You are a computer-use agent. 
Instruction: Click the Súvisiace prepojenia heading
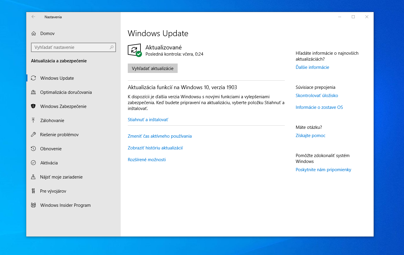click(315, 87)
